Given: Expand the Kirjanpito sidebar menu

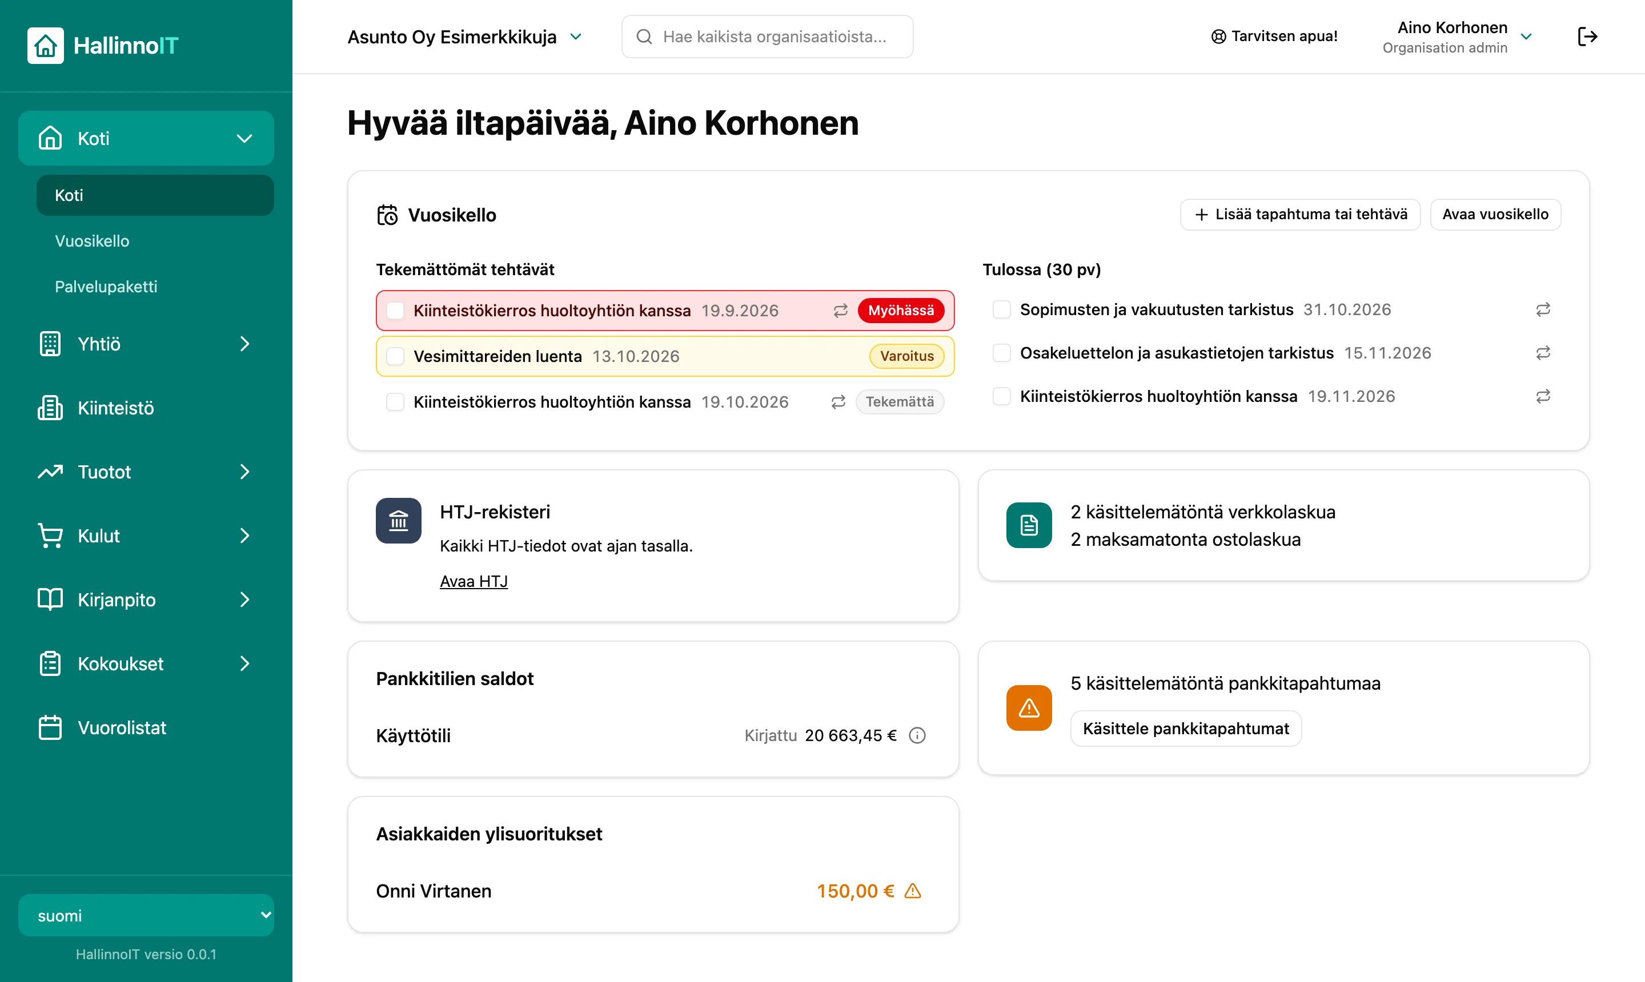Looking at the screenshot, I should click(x=146, y=599).
